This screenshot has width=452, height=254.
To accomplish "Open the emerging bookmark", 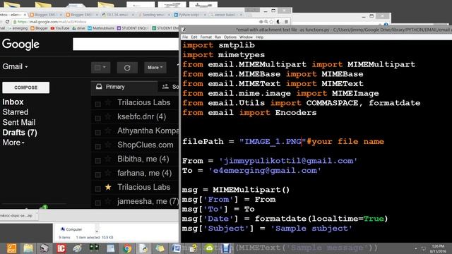I will pos(18,28).
